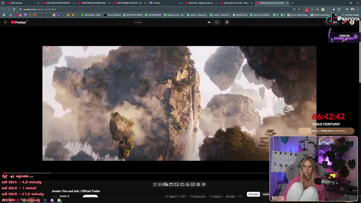
Task: Take a screenshot with the camera icon
Action: point(198,184)
